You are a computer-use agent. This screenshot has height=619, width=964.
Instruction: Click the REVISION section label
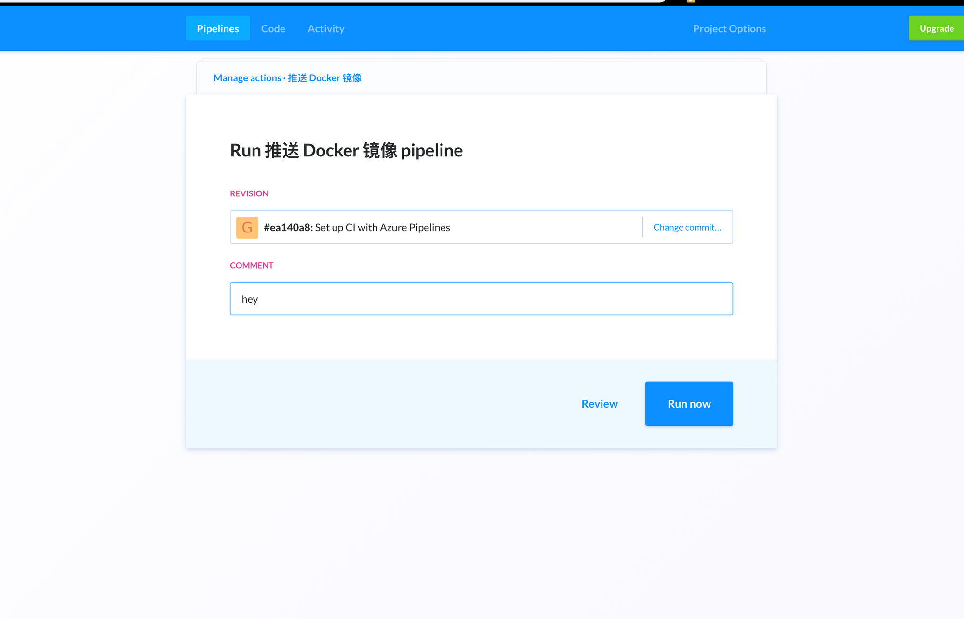click(x=249, y=193)
